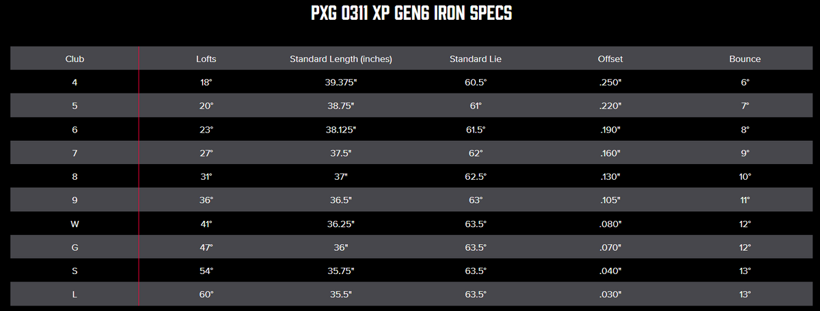Click the .105" offset value
This screenshot has width=820, height=311.
610,200
